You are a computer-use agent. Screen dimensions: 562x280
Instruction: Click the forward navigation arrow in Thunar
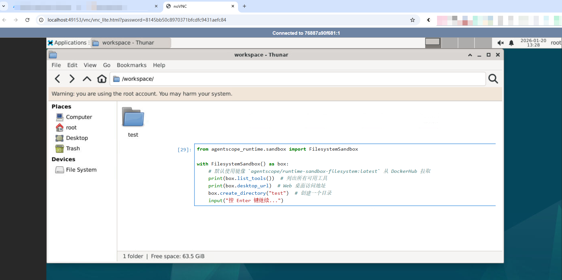click(x=72, y=79)
